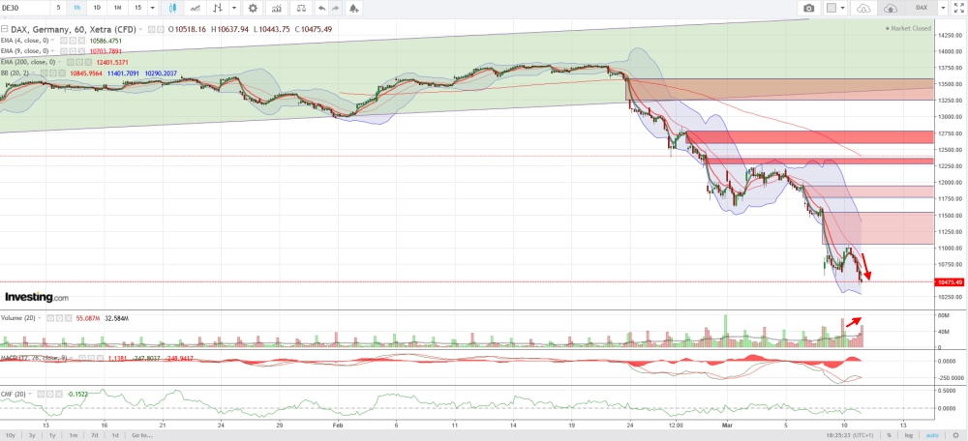Screen dimensions: 968x441
Task: Open format settings for MACD
Action: point(91,358)
